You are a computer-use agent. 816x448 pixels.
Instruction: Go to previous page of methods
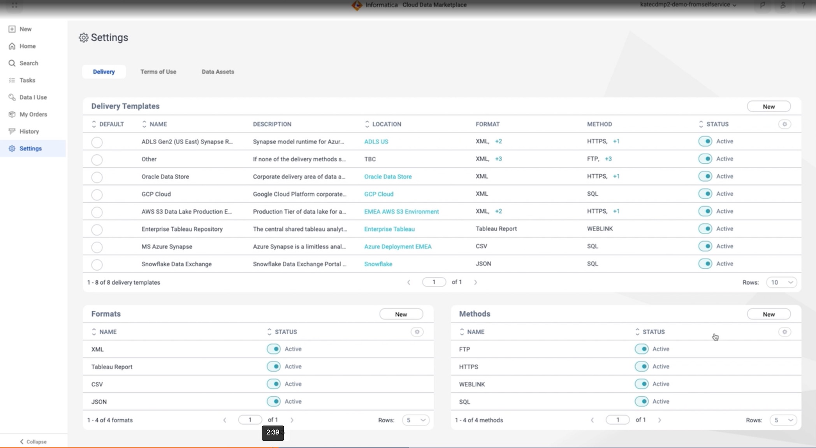point(592,420)
